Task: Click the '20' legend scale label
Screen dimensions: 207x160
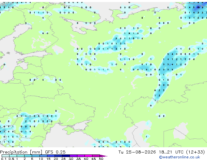Action: (x=56, y=159)
